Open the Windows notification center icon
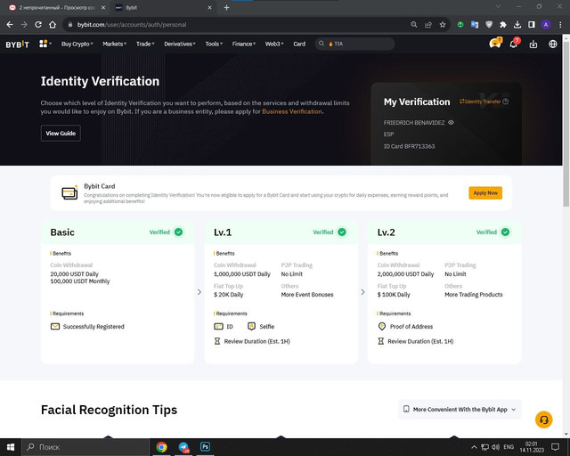This screenshot has width=570, height=456. pos(555,447)
